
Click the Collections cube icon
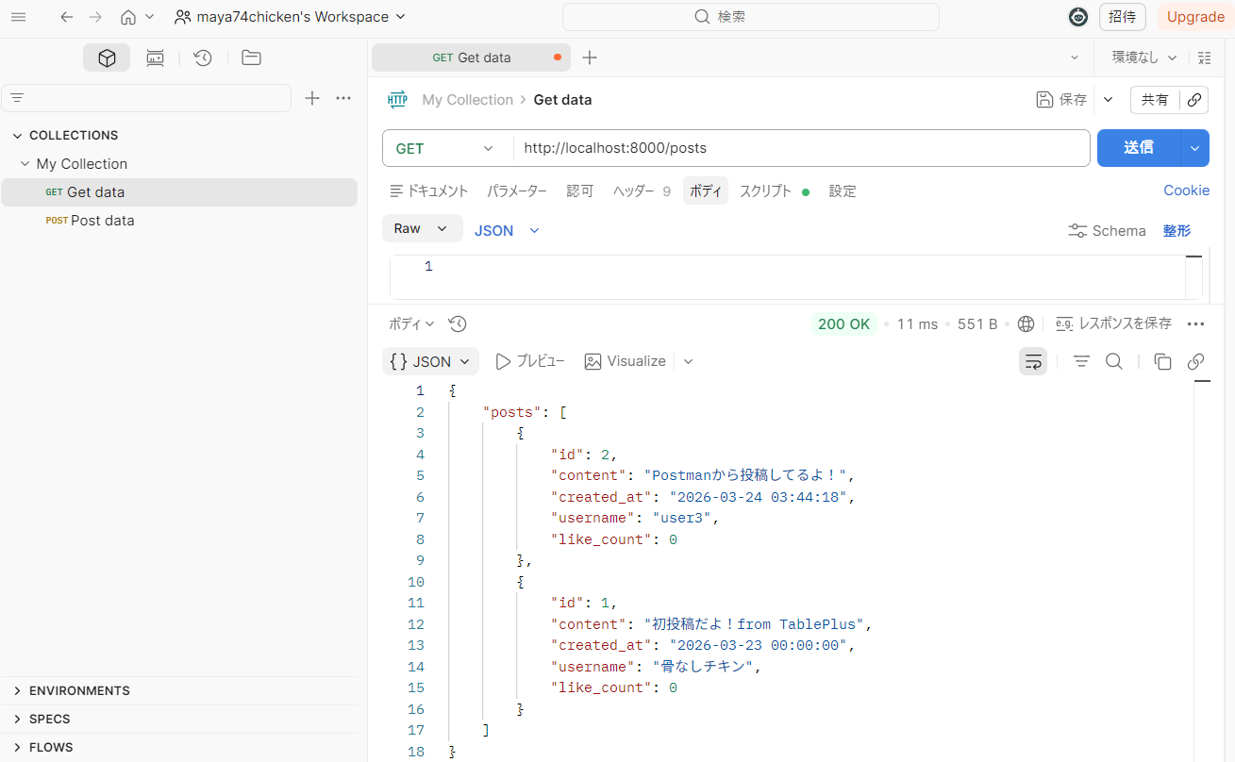[x=107, y=58]
